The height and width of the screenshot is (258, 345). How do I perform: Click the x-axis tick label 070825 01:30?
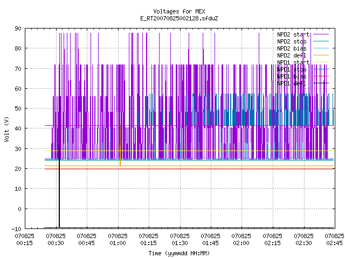coord(180,240)
